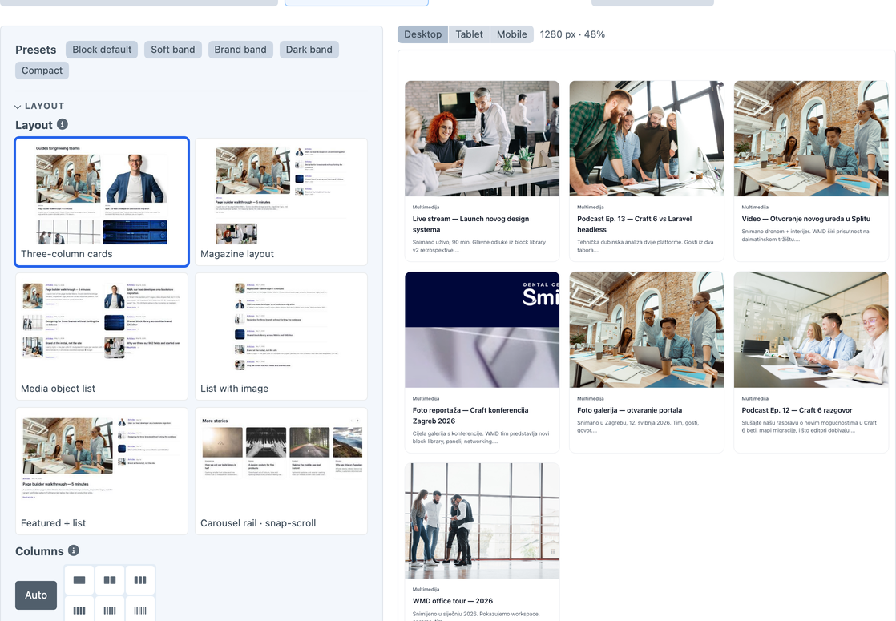Select the Three-column cards layout
This screenshot has height=621, width=896.
[102, 202]
